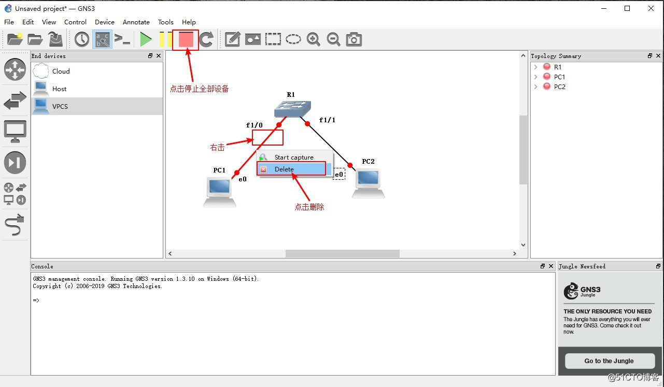
Task: Toggle show interface labels button
Action: [102, 39]
